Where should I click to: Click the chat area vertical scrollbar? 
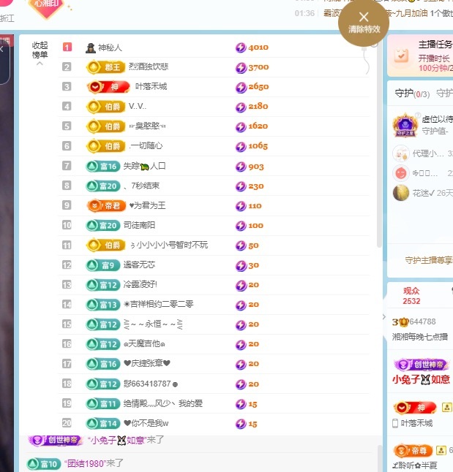[x=380, y=458]
